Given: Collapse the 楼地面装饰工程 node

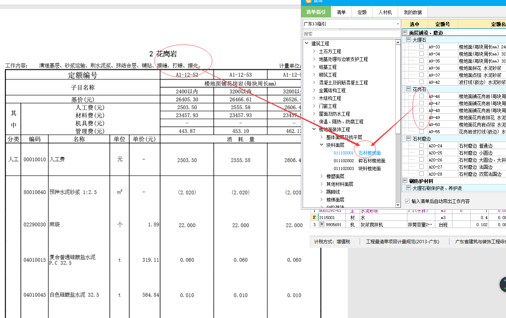Looking at the screenshot, I should coord(314,129).
